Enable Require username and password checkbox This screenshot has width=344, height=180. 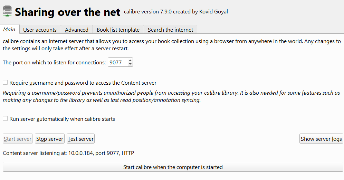pos(5,83)
